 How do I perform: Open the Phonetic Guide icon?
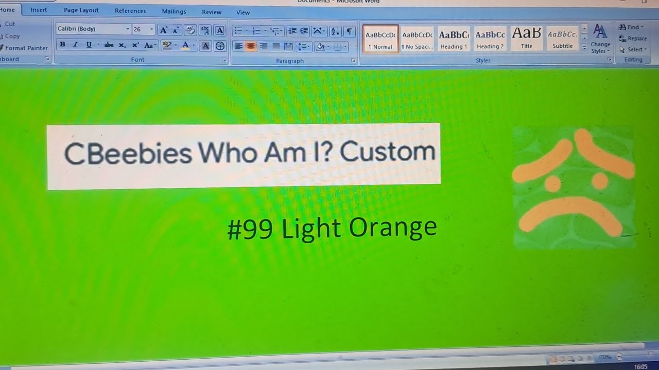coord(205,30)
